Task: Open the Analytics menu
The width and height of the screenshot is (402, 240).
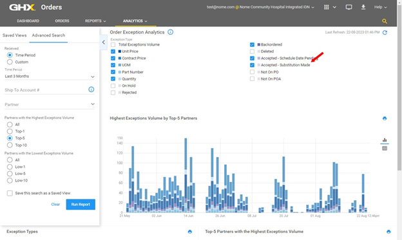Action: 135,21
